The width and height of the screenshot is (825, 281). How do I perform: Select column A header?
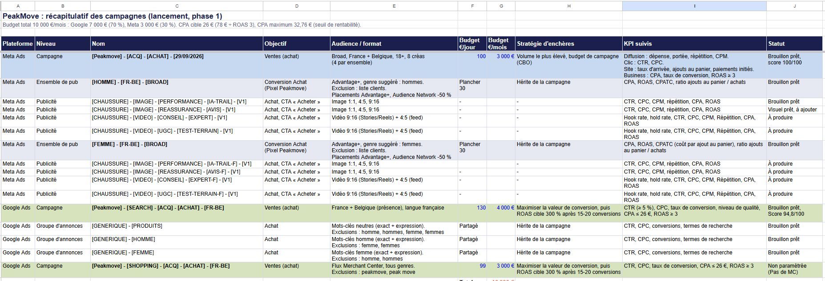coord(18,6)
